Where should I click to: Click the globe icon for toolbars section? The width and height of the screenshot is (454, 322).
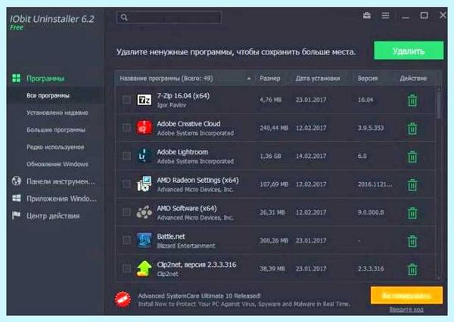[x=17, y=181]
